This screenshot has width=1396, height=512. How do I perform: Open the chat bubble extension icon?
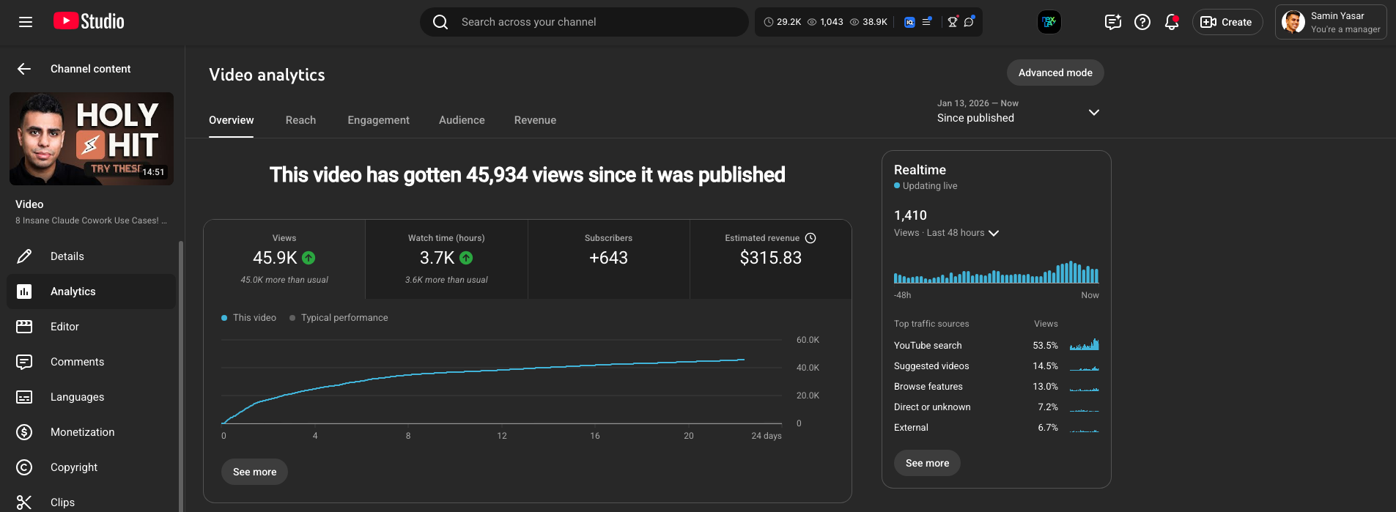click(970, 21)
